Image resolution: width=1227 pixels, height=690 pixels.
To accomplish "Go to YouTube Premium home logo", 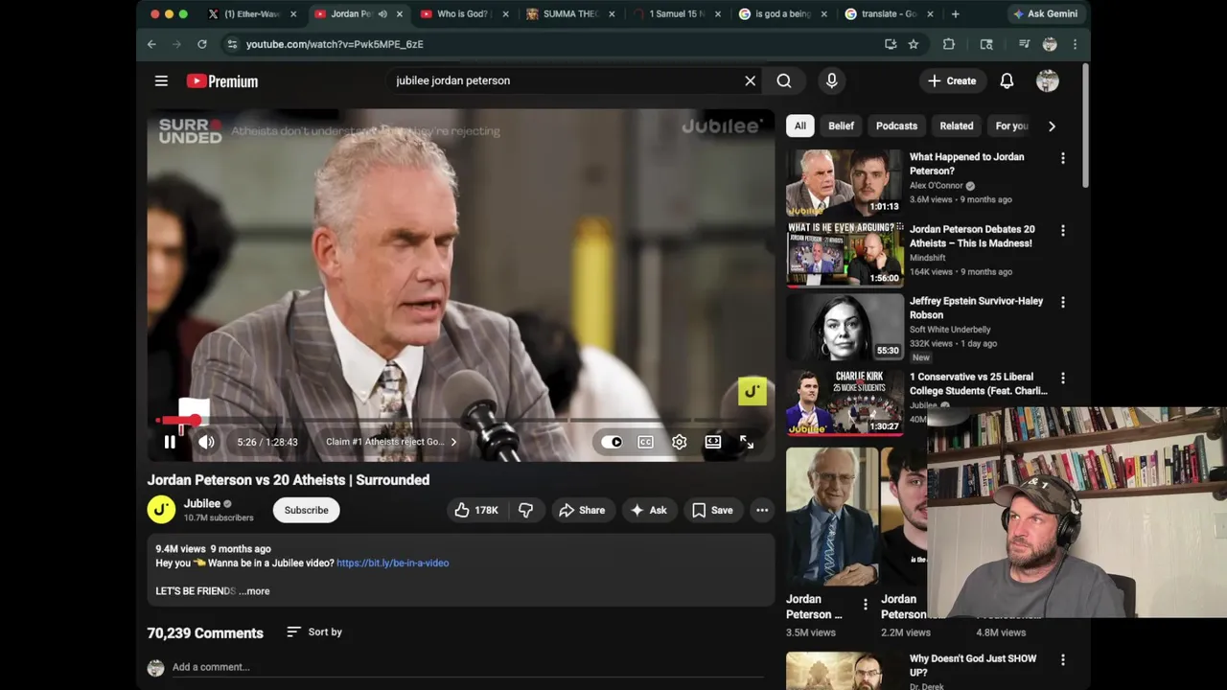I will 222,81.
